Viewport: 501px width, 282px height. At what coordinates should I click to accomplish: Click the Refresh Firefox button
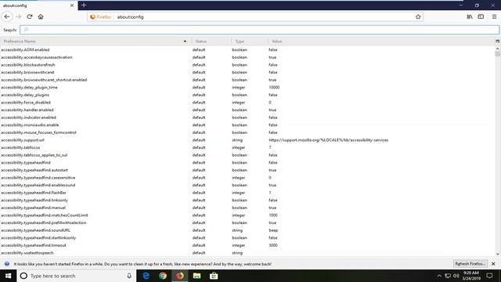pos(470,264)
